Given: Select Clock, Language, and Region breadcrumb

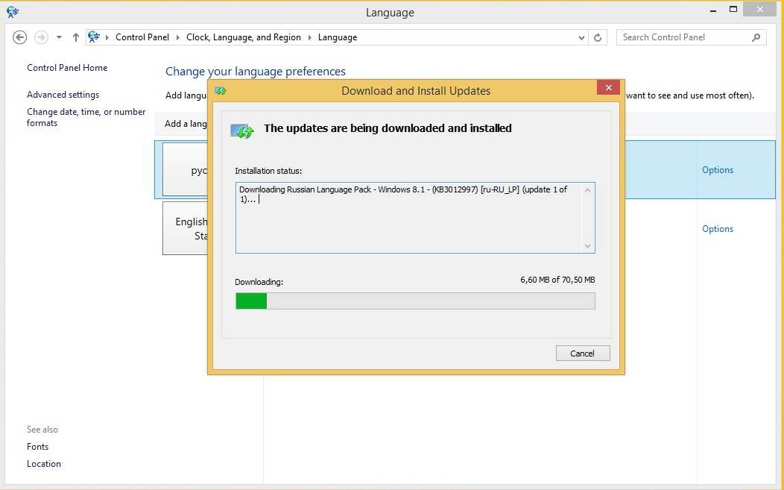Looking at the screenshot, I should tap(243, 37).
